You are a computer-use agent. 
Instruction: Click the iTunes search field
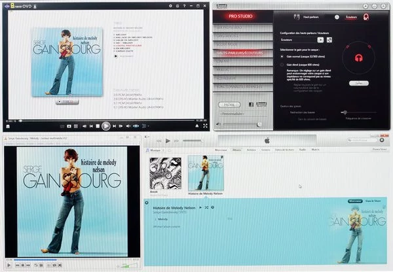point(362,140)
